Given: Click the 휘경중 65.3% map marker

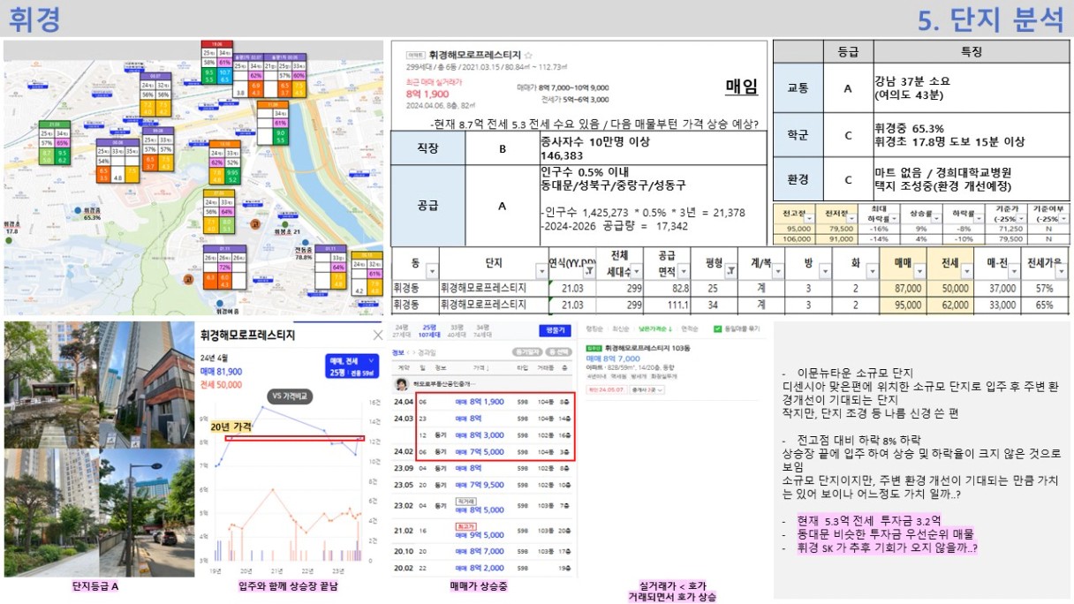Looking at the screenshot, I should point(78,209).
